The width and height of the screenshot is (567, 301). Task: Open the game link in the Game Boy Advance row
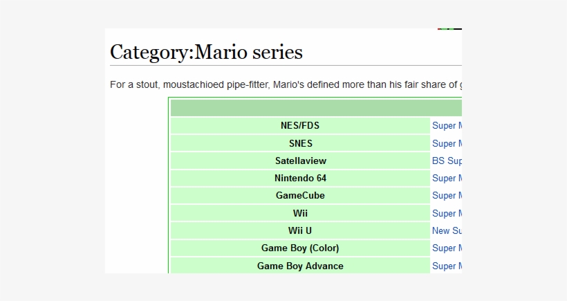[x=447, y=266]
